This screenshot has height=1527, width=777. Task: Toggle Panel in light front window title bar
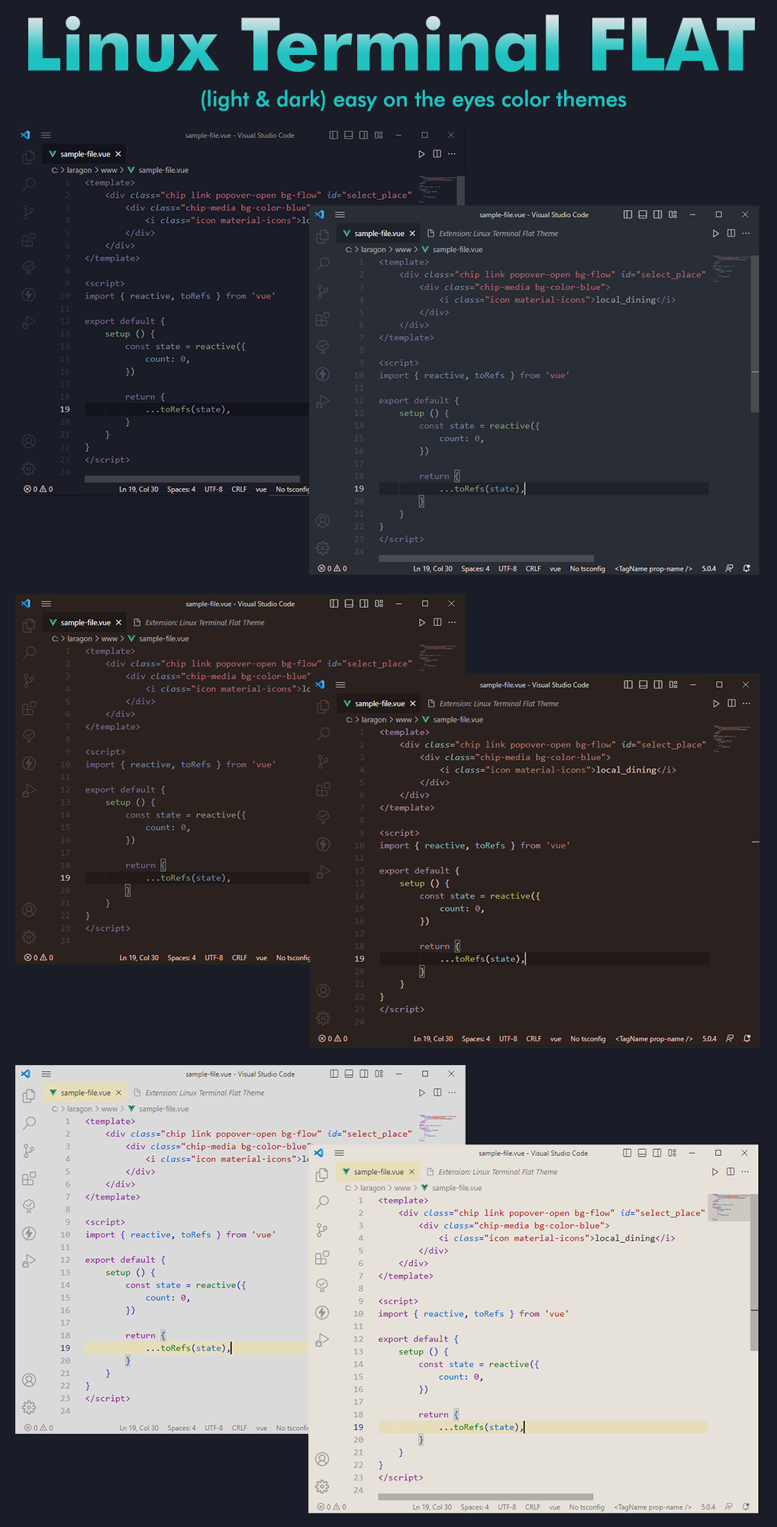(x=642, y=1153)
